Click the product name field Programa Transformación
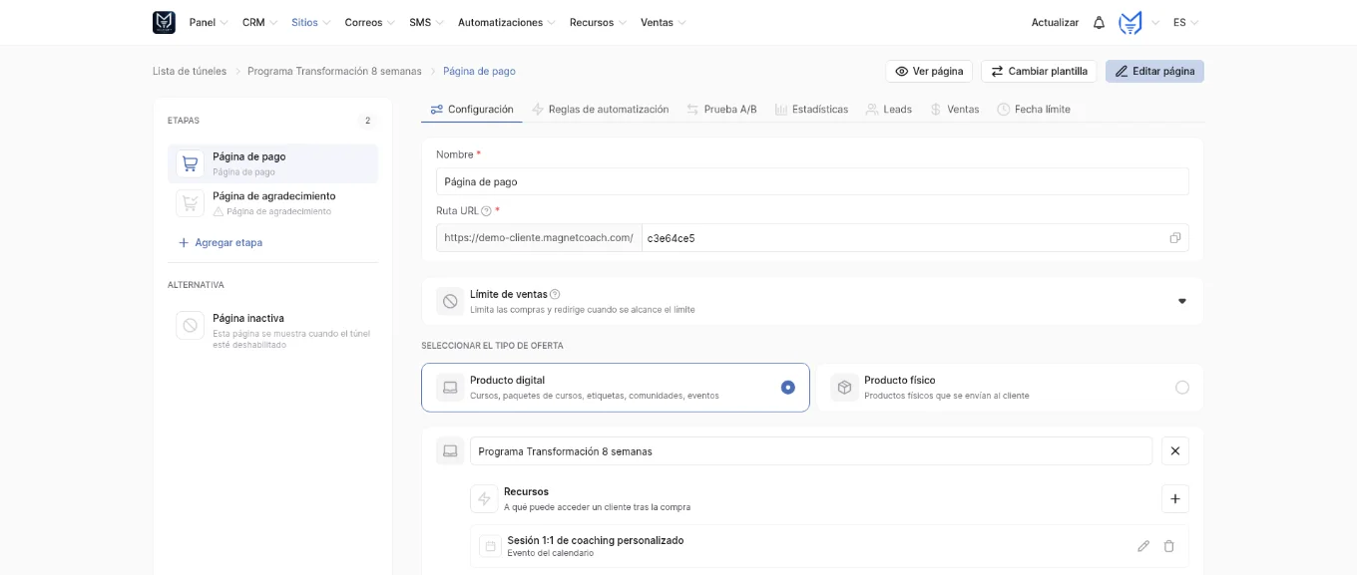Image resolution: width=1357 pixels, height=575 pixels. point(811,451)
